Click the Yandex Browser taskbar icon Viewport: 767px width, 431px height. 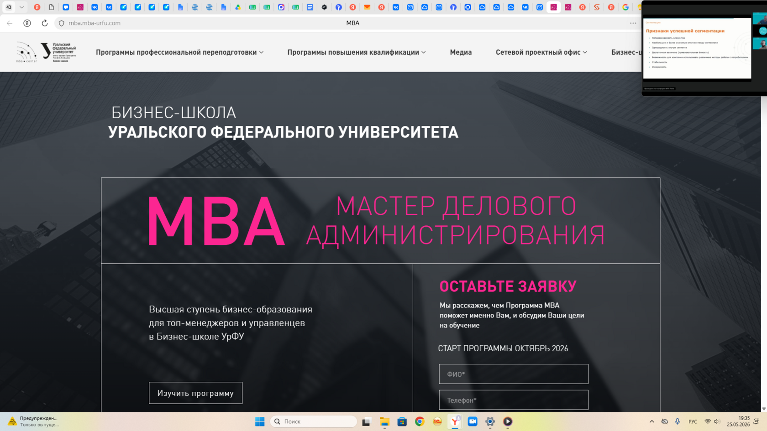455,422
